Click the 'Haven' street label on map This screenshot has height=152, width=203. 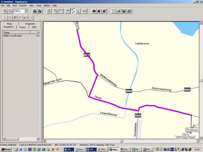coord(98,97)
